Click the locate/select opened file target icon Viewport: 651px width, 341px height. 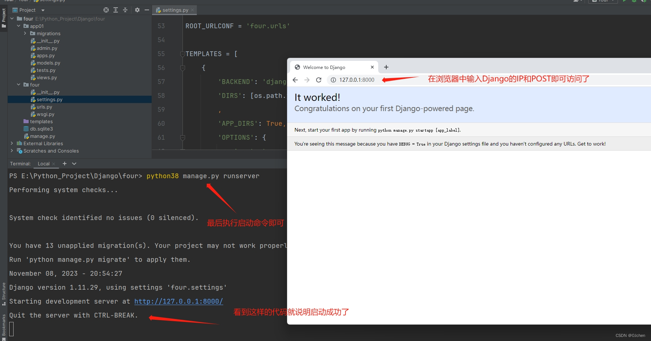(x=106, y=10)
